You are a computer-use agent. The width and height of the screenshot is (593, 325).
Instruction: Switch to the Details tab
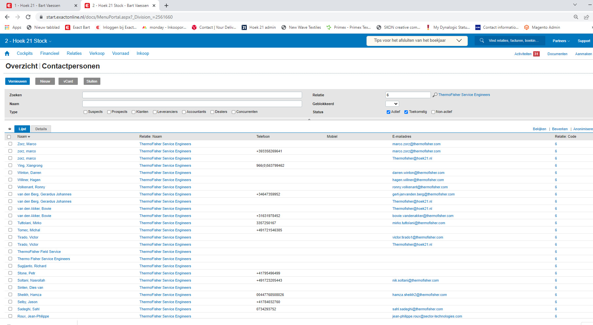coord(41,129)
